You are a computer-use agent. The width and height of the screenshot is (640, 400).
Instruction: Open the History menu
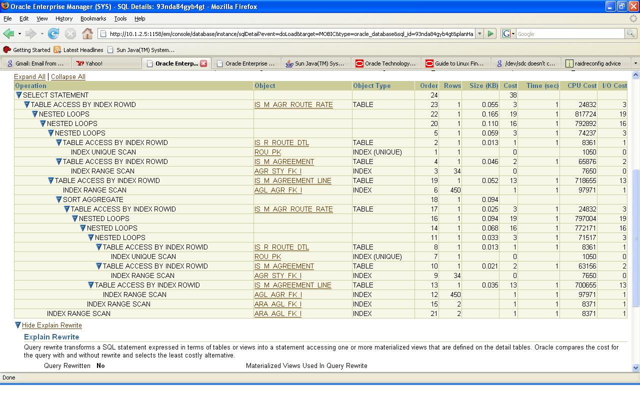pyautogui.click(x=64, y=18)
